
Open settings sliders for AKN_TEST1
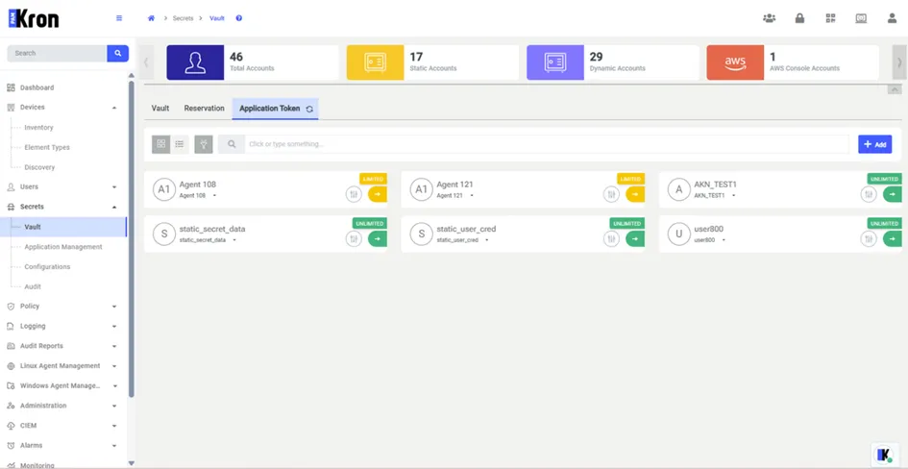[x=868, y=194]
